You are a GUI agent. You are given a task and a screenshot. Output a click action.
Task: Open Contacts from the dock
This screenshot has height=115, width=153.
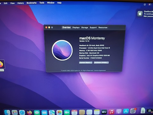82,112
